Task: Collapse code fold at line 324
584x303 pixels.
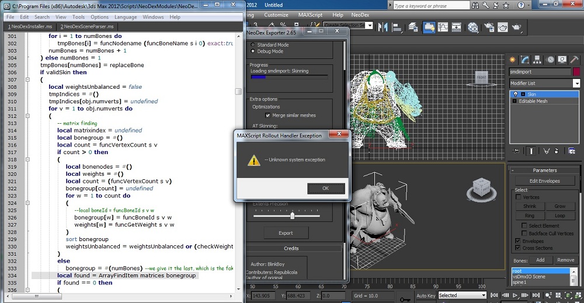Action: click(27, 203)
